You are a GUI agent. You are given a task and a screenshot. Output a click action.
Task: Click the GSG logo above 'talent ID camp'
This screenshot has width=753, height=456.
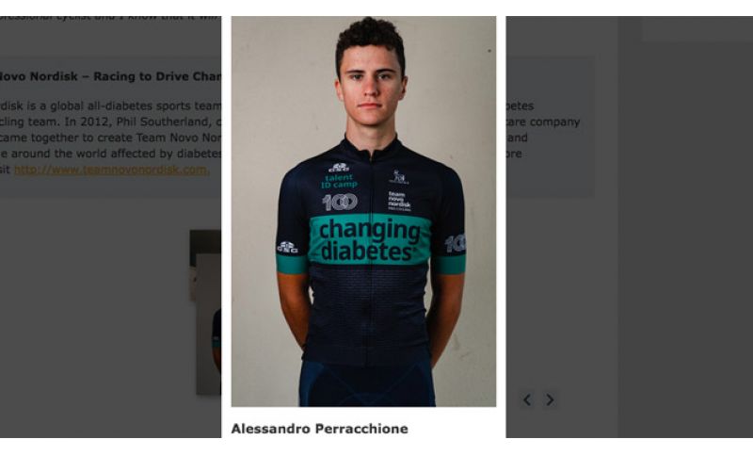339,168
